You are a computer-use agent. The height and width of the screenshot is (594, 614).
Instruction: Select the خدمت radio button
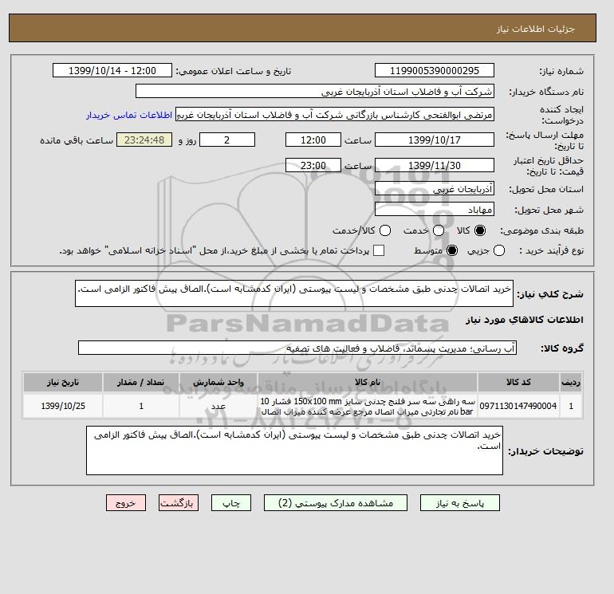point(439,230)
